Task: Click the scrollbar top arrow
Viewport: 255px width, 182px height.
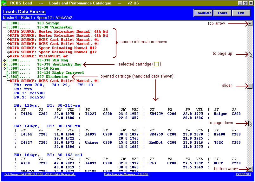Action: coord(250,23)
